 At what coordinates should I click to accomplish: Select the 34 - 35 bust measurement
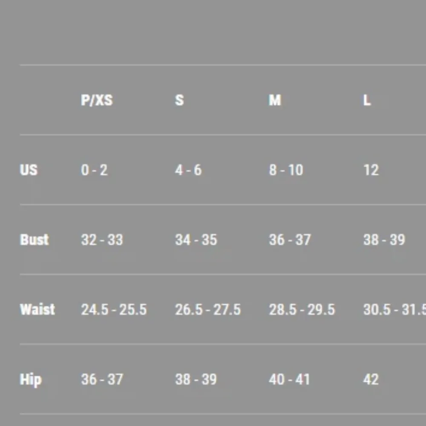tap(196, 239)
